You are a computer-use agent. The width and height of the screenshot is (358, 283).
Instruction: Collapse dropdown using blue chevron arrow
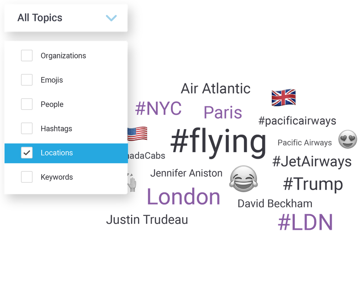[112, 18]
